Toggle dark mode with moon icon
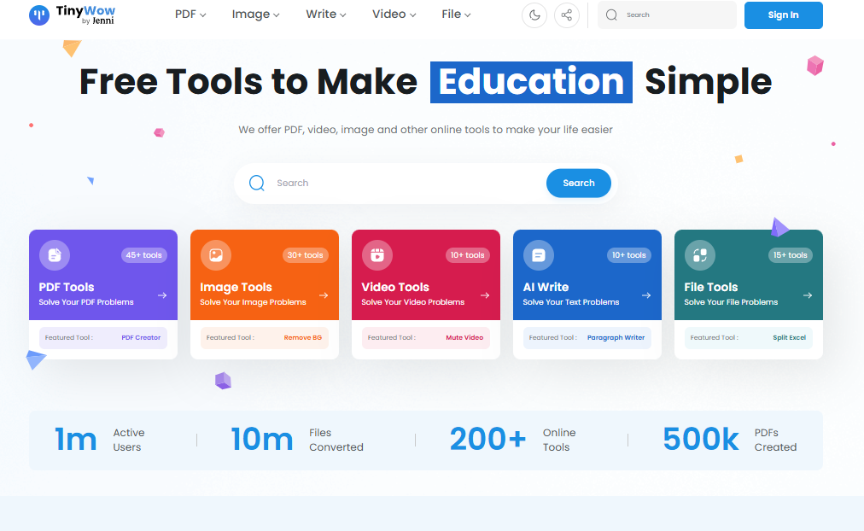Viewport: 864px width, 531px height. click(534, 15)
